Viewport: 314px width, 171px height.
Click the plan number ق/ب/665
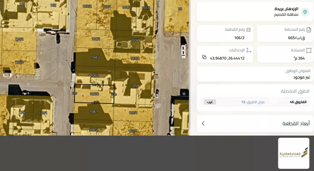tap(296, 38)
